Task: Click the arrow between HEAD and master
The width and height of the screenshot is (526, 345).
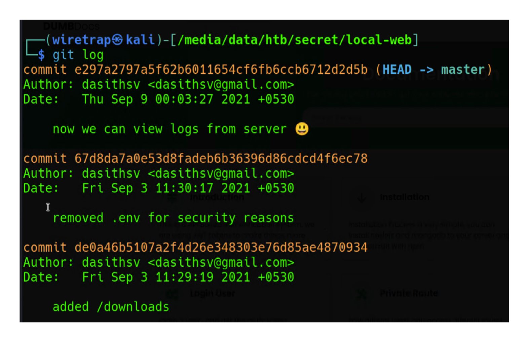Action: point(426,70)
